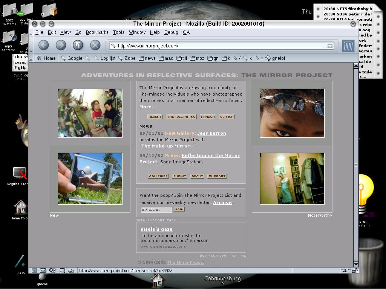Open the View menu
386x289 pixels.
click(x=66, y=32)
